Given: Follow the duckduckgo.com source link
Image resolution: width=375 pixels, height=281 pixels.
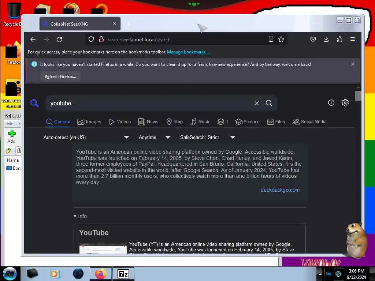Looking at the screenshot, I should (280, 190).
